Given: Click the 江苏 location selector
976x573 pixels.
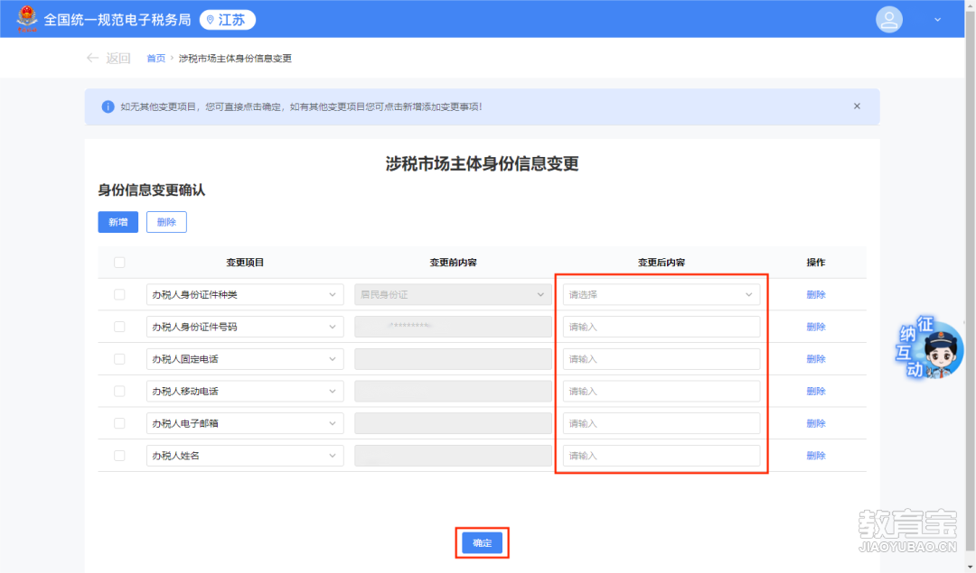Looking at the screenshot, I should pyautogui.click(x=228, y=20).
